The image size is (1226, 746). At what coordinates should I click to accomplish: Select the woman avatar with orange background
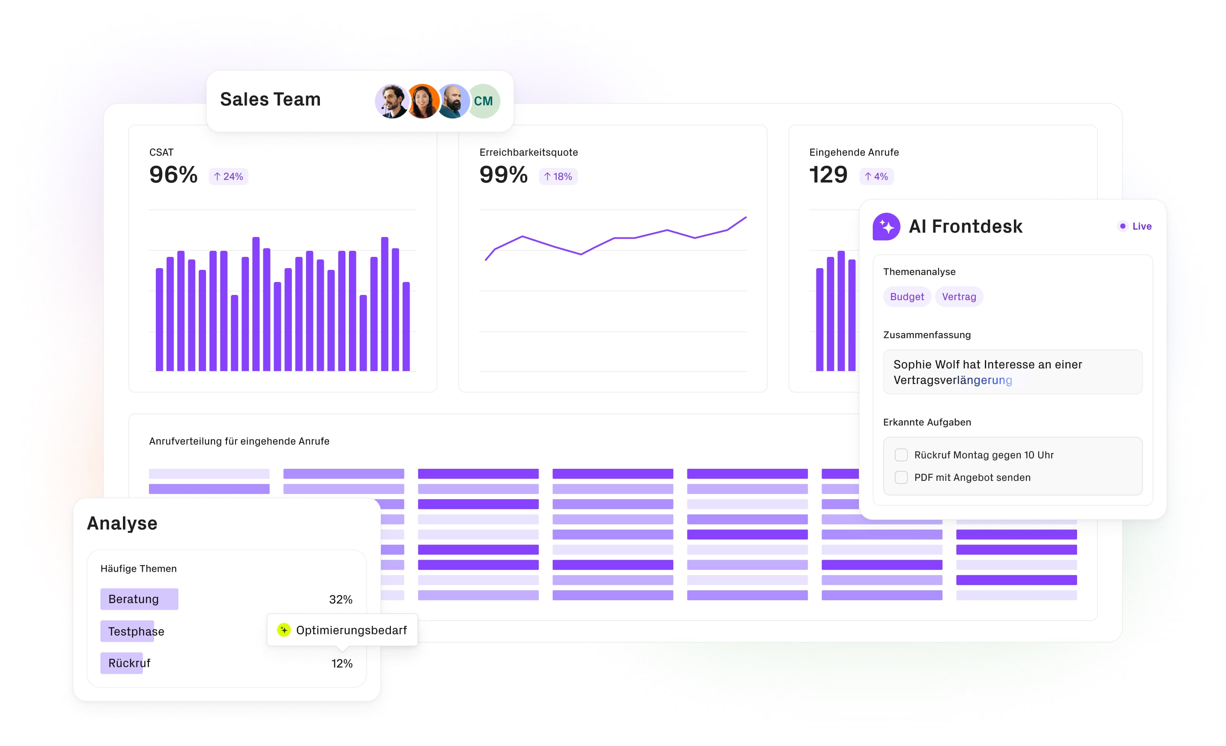point(423,101)
